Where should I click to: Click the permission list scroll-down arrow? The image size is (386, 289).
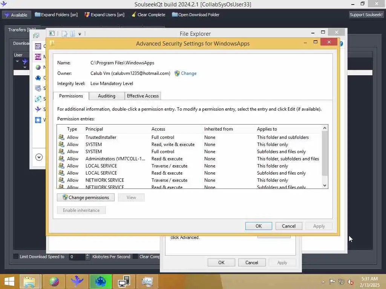[325, 185]
